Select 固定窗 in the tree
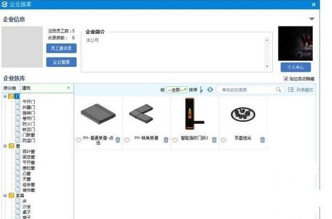Screen dimensions: 332x219 29,157
